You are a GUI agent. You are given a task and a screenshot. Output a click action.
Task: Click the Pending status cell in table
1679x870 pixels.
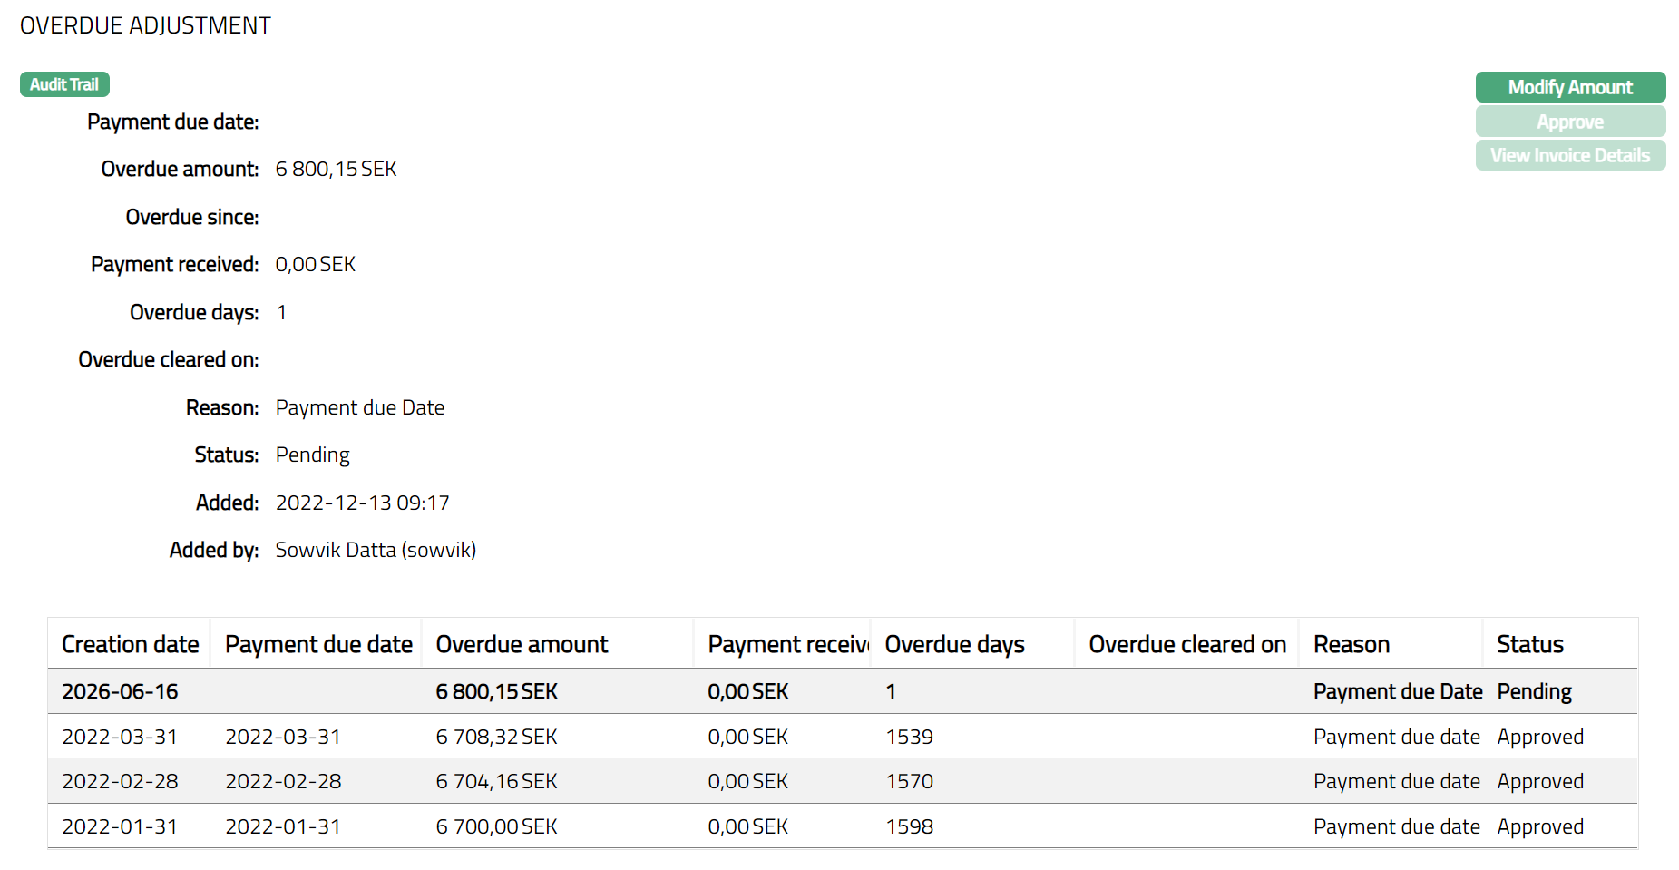pos(1533,691)
